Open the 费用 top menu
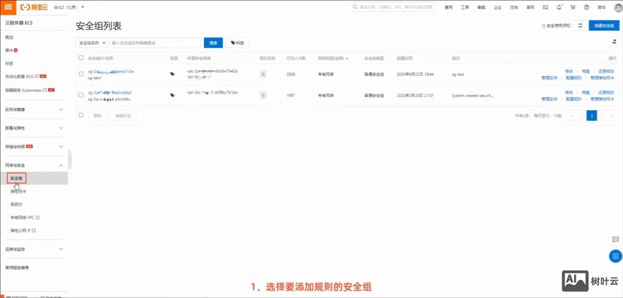Viewport: 623px width, 298px height. click(x=449, y=7)
